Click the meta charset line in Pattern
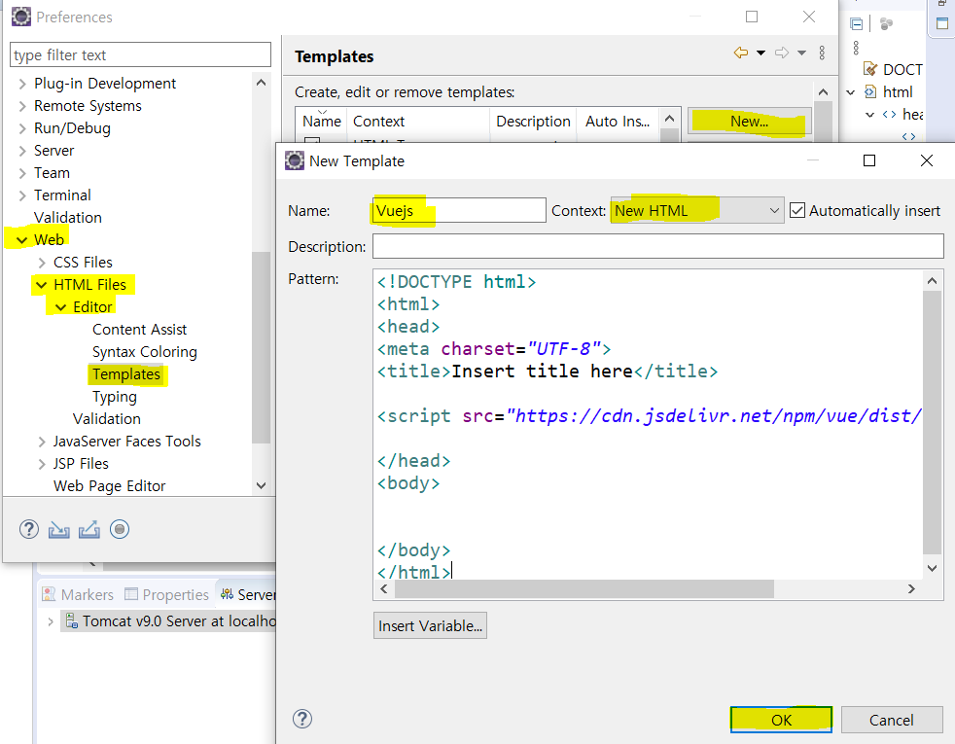Screen dimensions: 955x744 tap(493, 349)
